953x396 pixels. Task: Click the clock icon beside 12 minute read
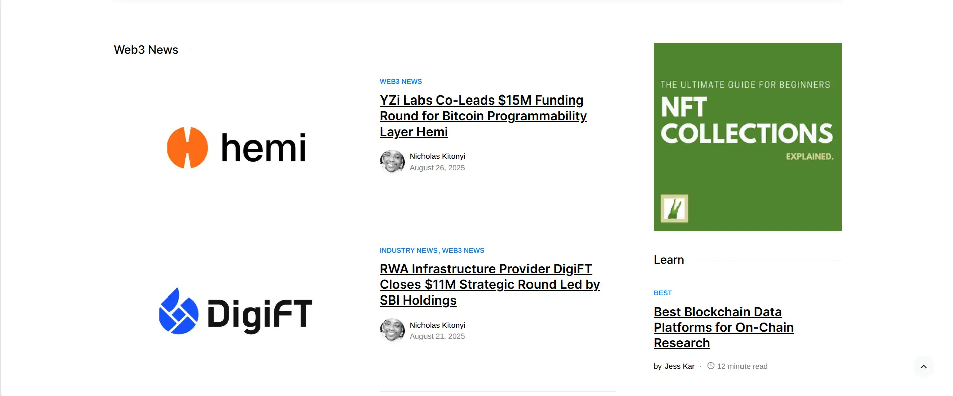point(711,366)
